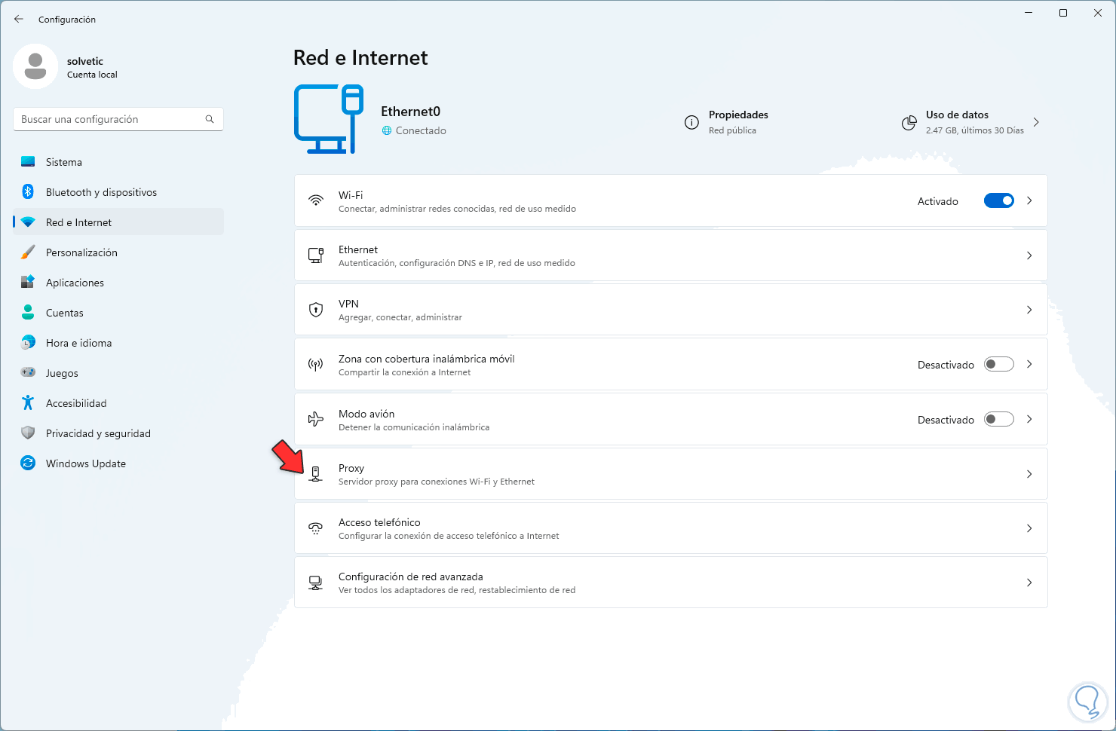Viewport: 1116px width, 731px height.
Task: Open Cuentas settings
Action: point(118,313)
